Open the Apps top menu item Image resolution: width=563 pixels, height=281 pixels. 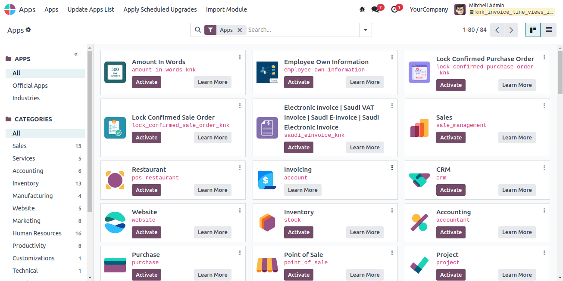tap(51, 9)
